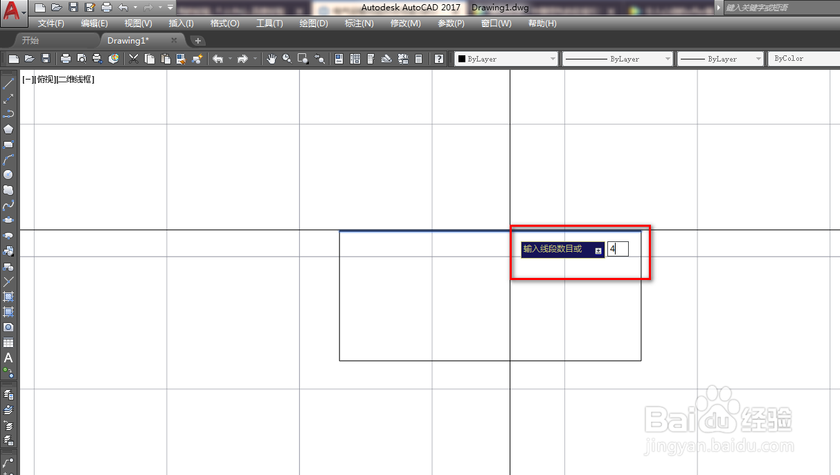Open the Tool Palettes icon

[x=370, y=59]
